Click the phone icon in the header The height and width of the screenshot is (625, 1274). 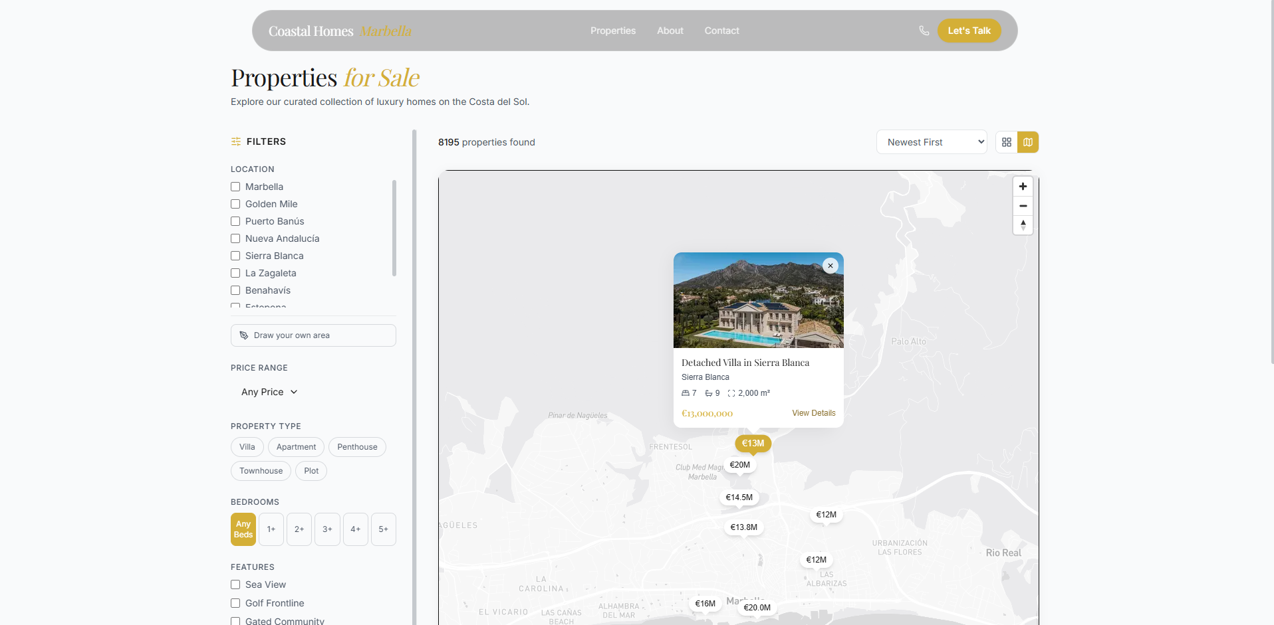click(x=924, y=30)
